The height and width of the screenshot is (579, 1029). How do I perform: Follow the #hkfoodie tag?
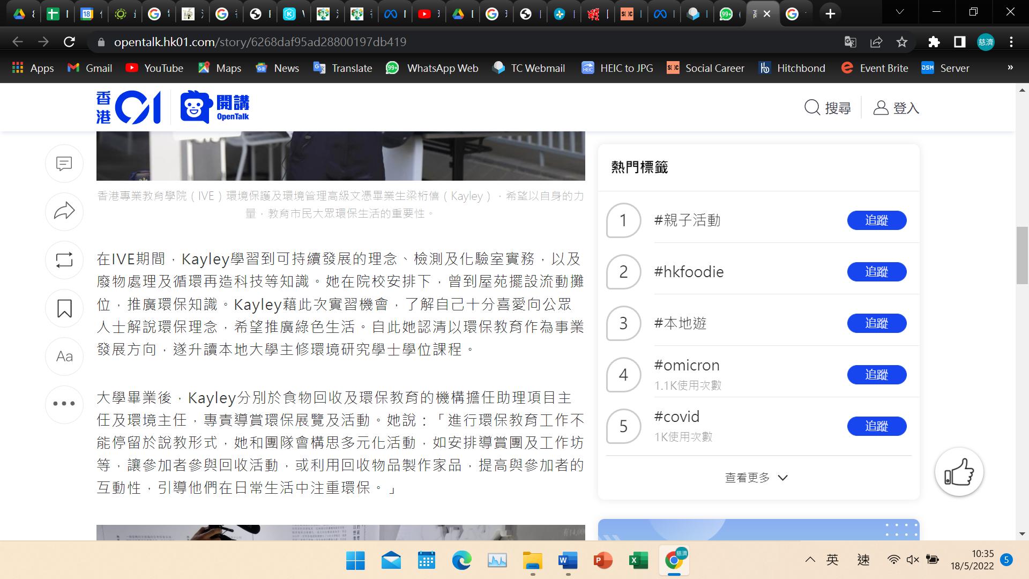pos(876,272)
